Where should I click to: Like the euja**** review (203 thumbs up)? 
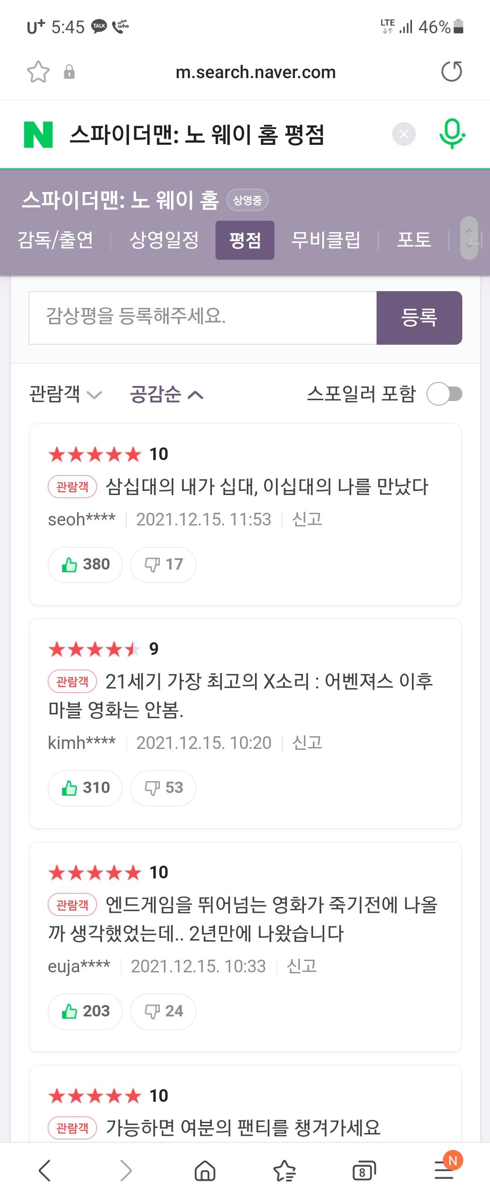85,1011
